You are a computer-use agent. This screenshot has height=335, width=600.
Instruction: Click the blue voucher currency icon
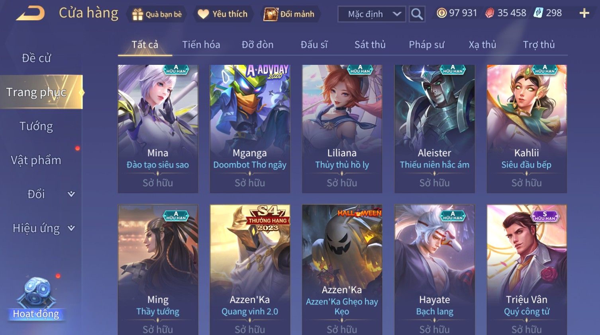[538, 13]
